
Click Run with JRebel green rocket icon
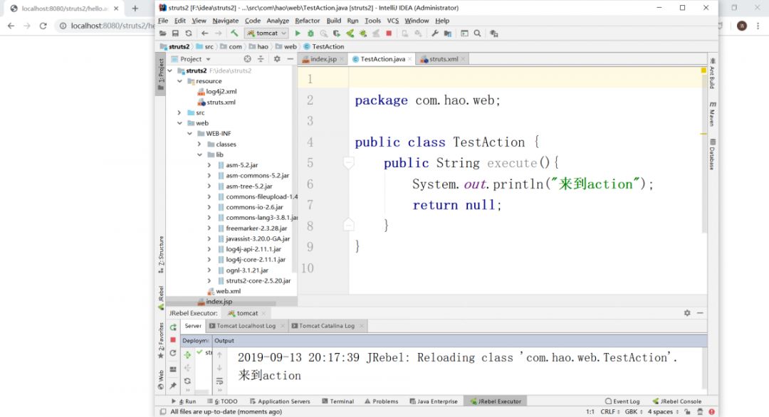350,33
